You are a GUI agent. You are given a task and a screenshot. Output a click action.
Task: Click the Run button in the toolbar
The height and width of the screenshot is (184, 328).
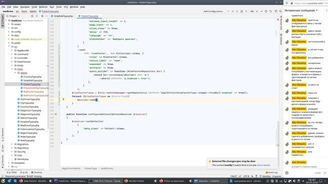click(x=228, y=11)
